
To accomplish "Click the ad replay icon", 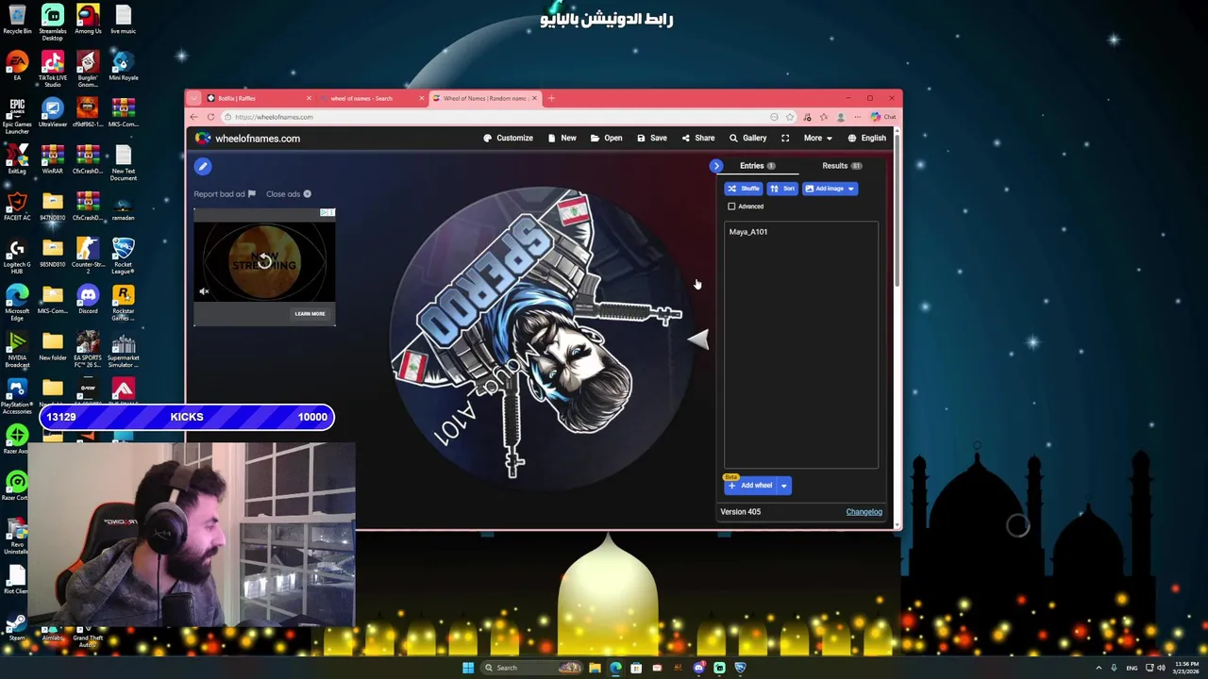I will tap(264, 261).
